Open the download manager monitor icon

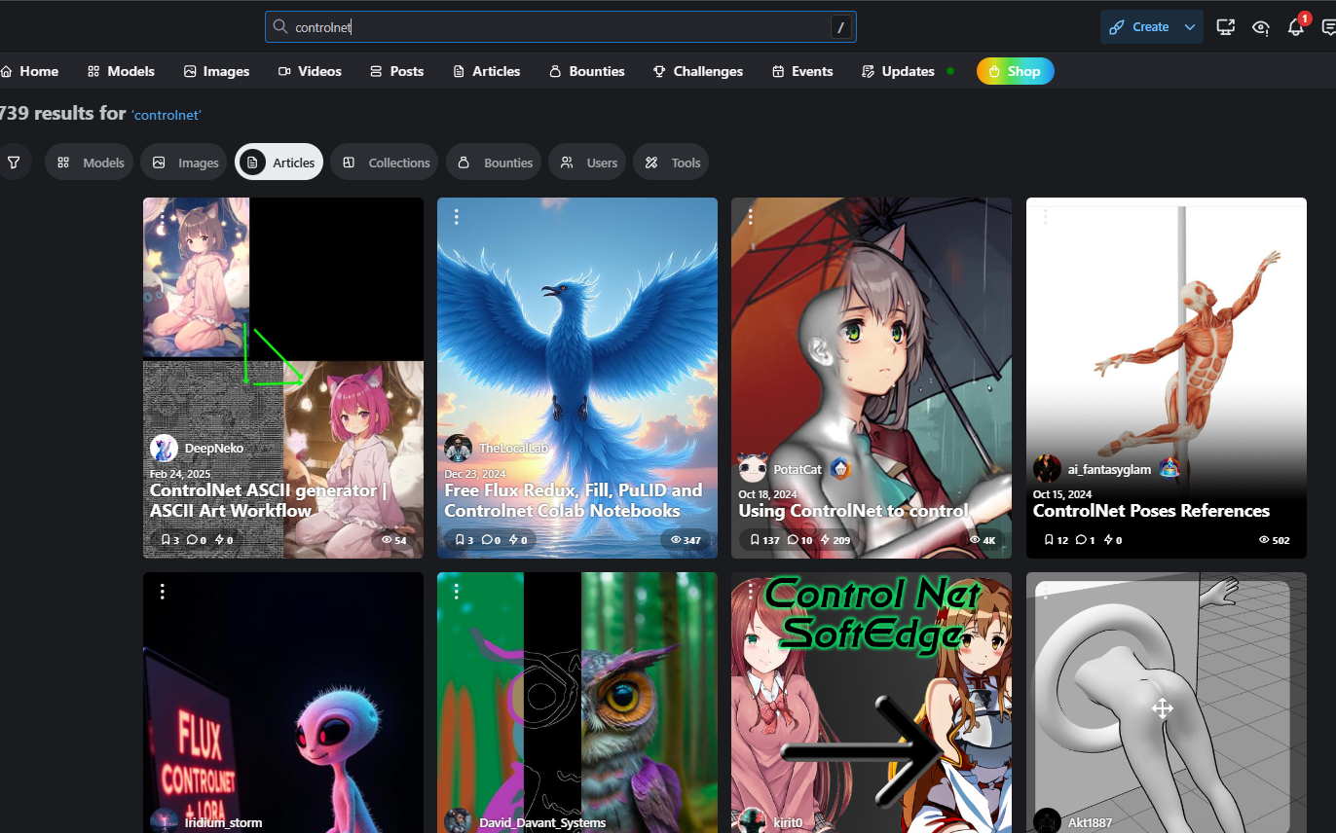coord(1226,27)
